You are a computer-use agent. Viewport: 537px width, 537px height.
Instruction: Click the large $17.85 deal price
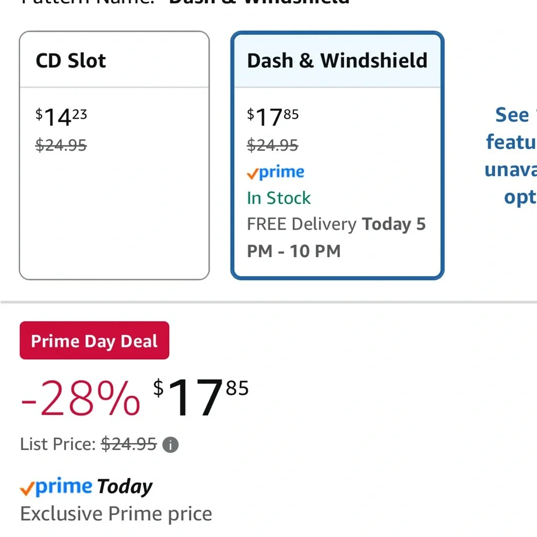tap(201, 397)
